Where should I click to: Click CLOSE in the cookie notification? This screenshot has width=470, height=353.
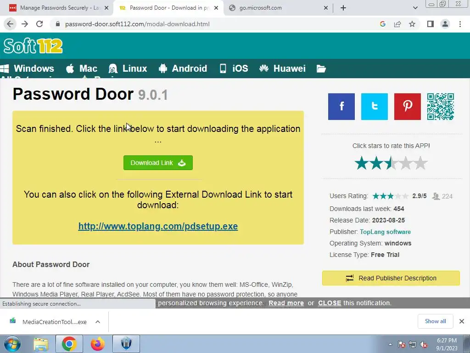point(330,303)
